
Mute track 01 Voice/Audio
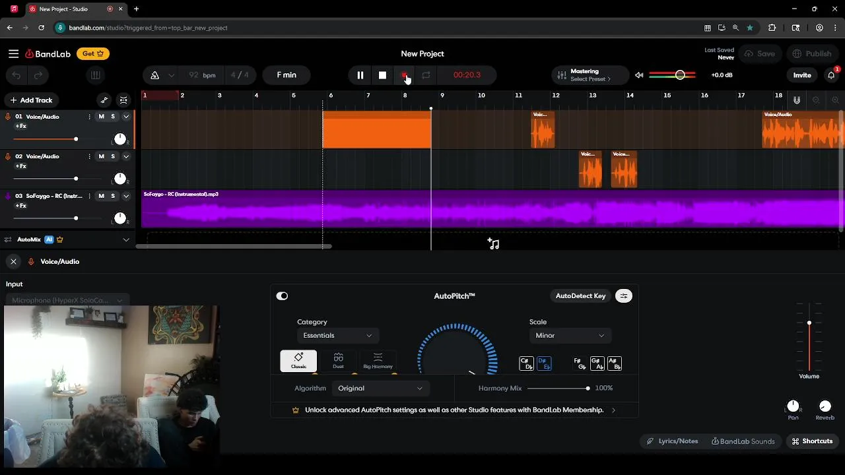(x=101, y=117)
